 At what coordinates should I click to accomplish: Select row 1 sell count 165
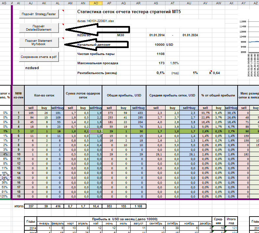pos(31,113)
